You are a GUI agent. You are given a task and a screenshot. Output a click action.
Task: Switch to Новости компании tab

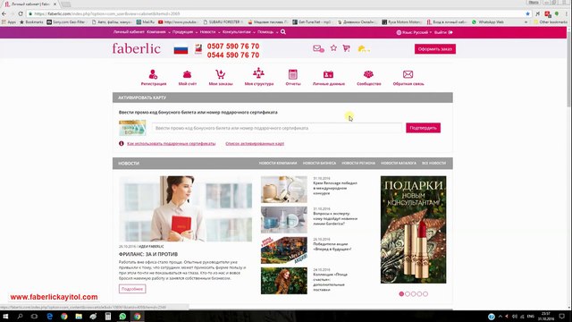click(278, 163)
